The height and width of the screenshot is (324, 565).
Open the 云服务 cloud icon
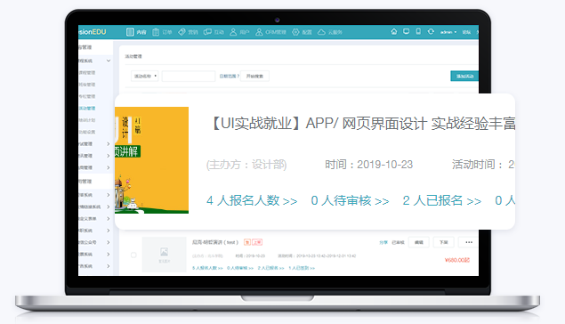pos(321,32)
